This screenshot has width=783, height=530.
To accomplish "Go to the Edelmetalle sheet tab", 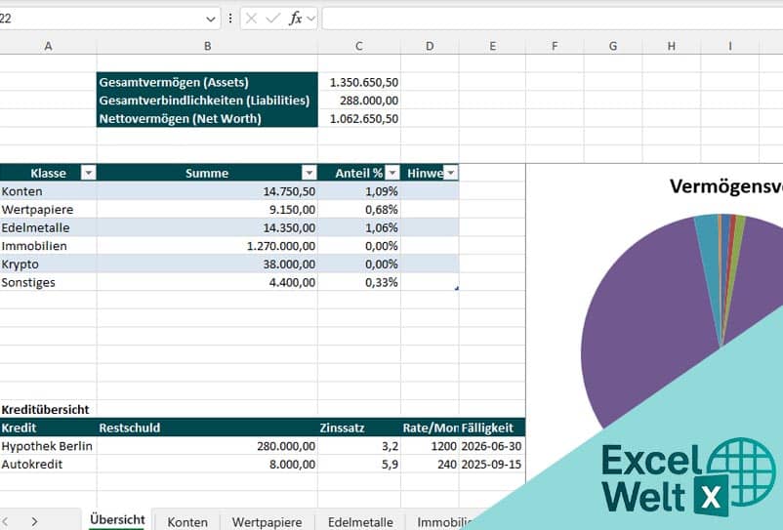I will [x=361, y=522].
